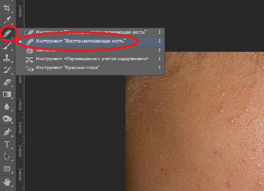Select the Path Selection arrow tool
The width and height of the screenshot is (264, 191).
(x=7, y=156)
